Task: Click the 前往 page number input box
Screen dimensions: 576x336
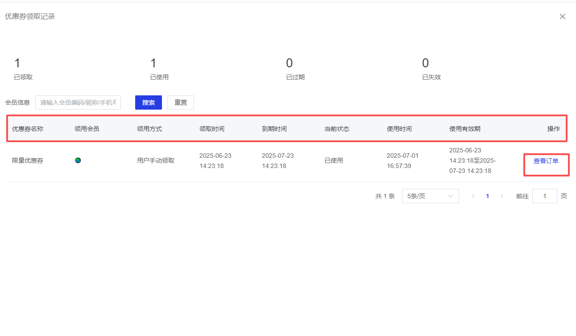Action: (544, 196)
